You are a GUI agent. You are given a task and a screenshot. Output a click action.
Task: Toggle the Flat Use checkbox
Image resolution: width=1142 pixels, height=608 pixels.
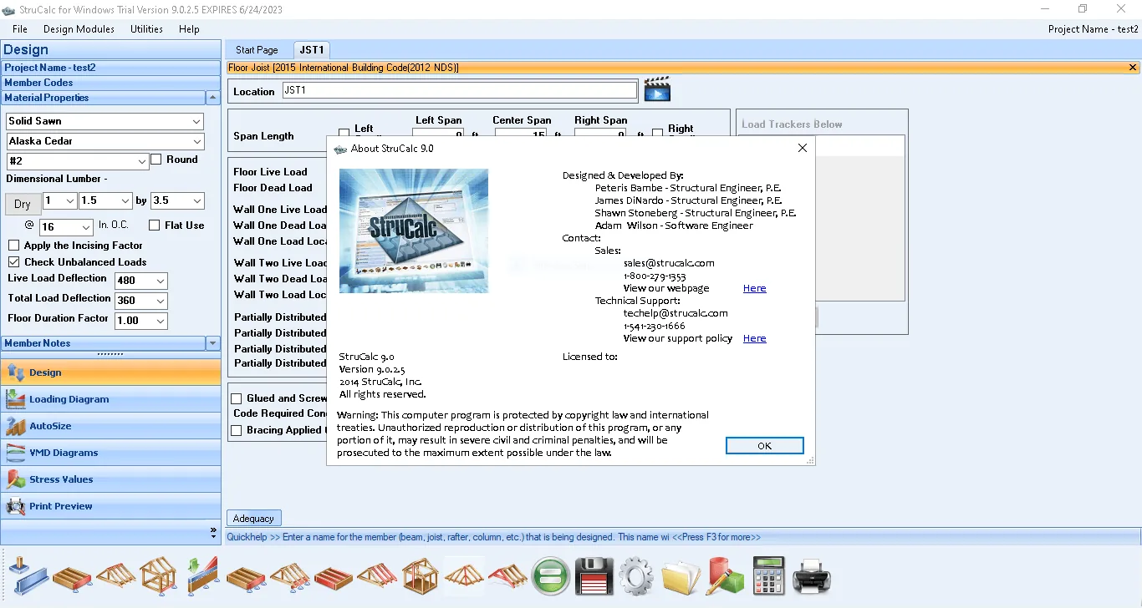pyautogui.click(x=155, y=225)
